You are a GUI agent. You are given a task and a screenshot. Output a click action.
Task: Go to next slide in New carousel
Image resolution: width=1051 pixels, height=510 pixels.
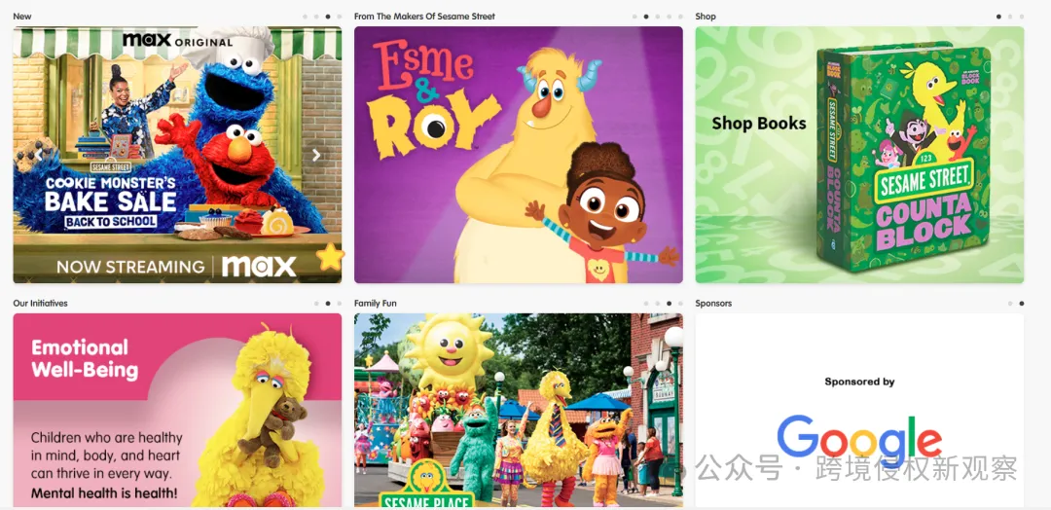pos(316,155)
